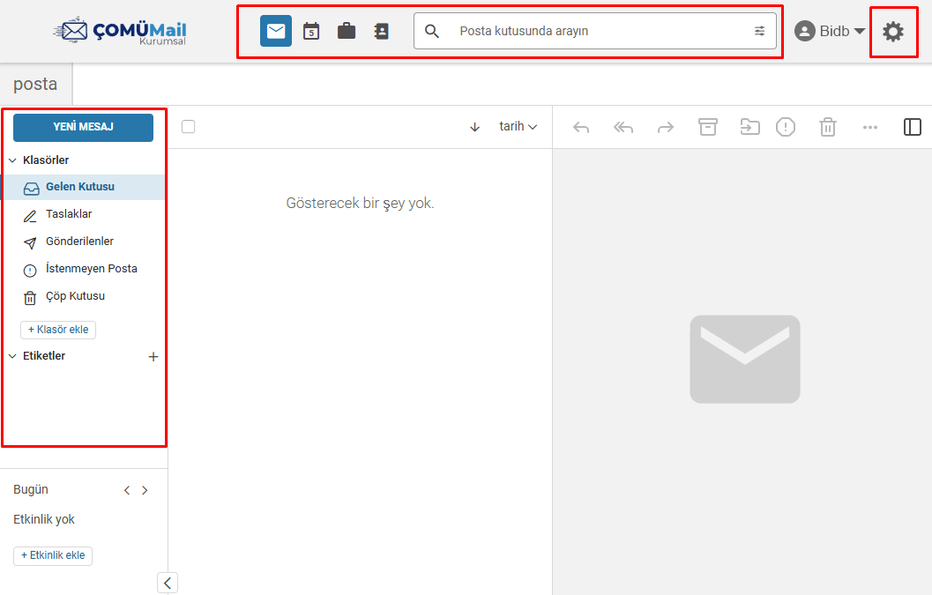Open settings gear icon
Image resolution: width=932 pixels, height=595 pixels.
click(893, 32)
